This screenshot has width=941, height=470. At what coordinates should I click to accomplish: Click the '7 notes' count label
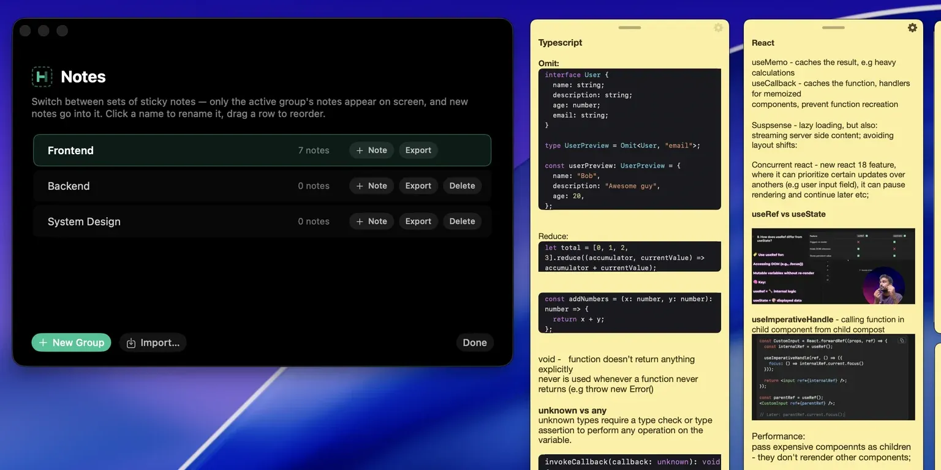[314, 151]
